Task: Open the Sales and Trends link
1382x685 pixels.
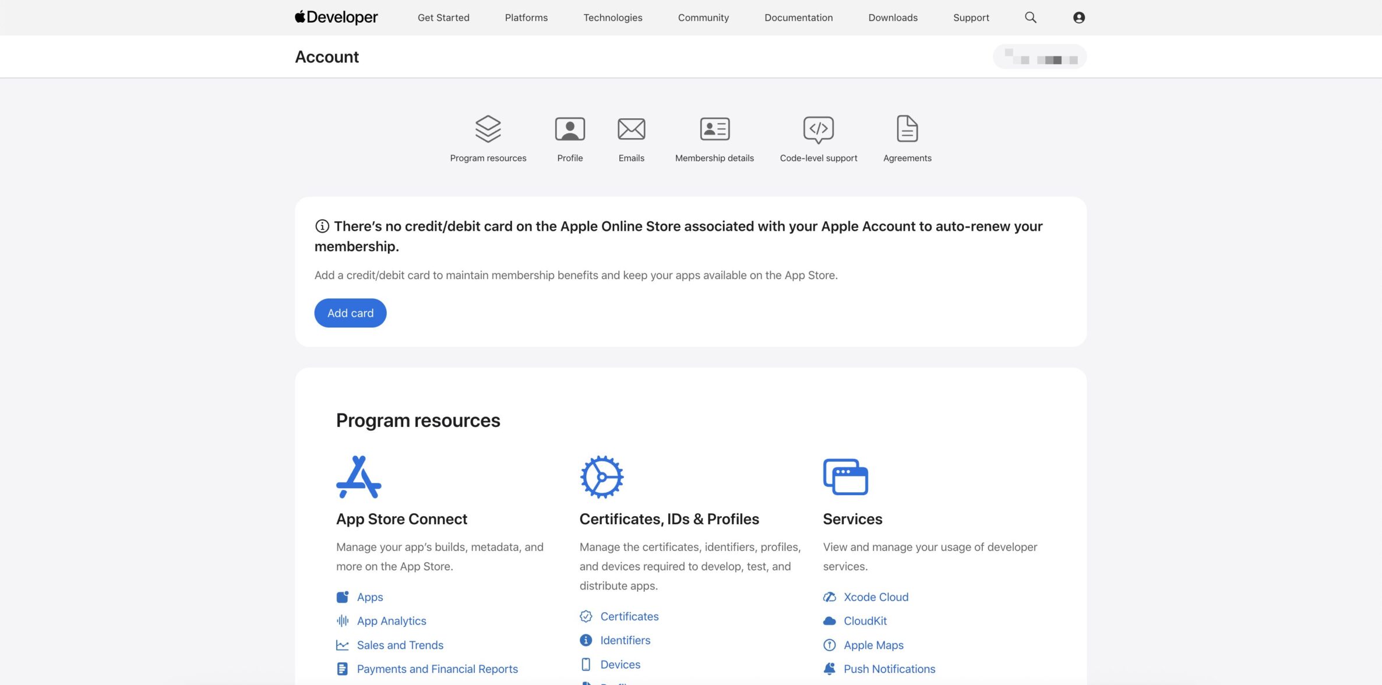Action: (x=400, y=645)
